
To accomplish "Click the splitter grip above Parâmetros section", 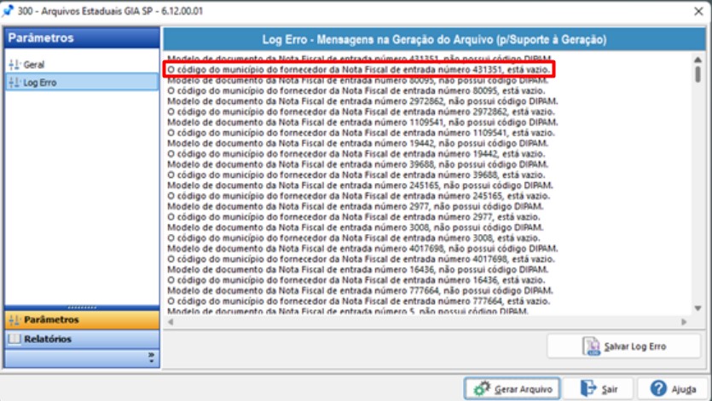I will click(x=82, y=307).
